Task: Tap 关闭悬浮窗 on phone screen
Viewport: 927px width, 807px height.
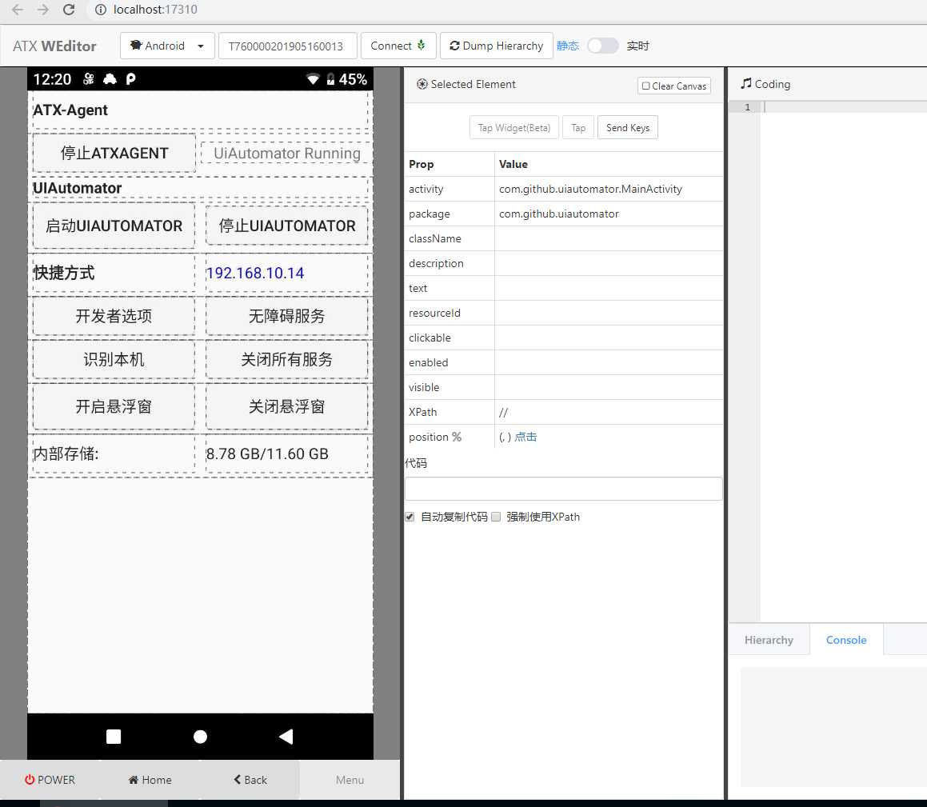Action: 287,407
